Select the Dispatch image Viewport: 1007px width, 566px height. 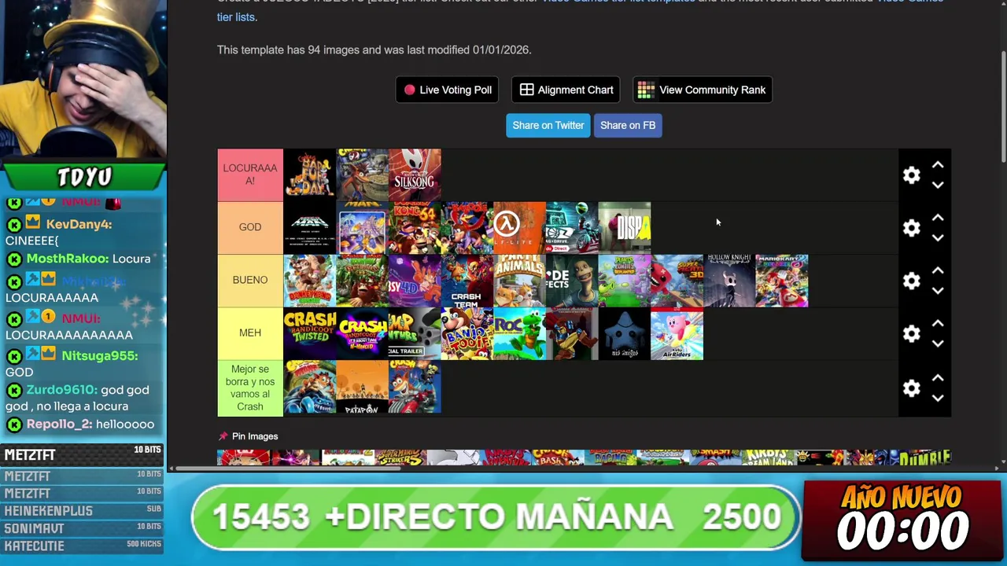click(x=625, y=228)
